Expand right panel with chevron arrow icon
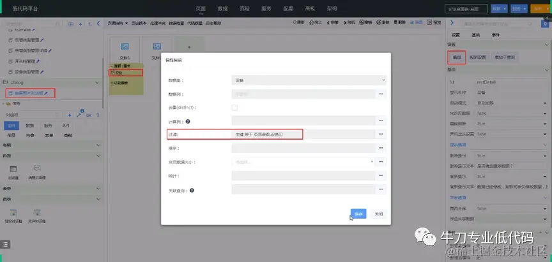Viewport: 552px width, 262px height. click(x=452, y=23)
